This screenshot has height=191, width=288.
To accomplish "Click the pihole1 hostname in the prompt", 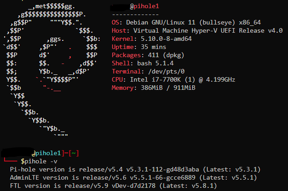I will point(48,153).
